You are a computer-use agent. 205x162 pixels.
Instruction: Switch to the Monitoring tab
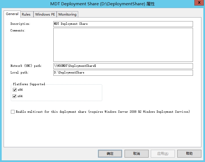(x=67, y=14)
